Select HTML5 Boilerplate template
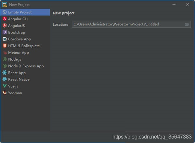 pos(25,46)
